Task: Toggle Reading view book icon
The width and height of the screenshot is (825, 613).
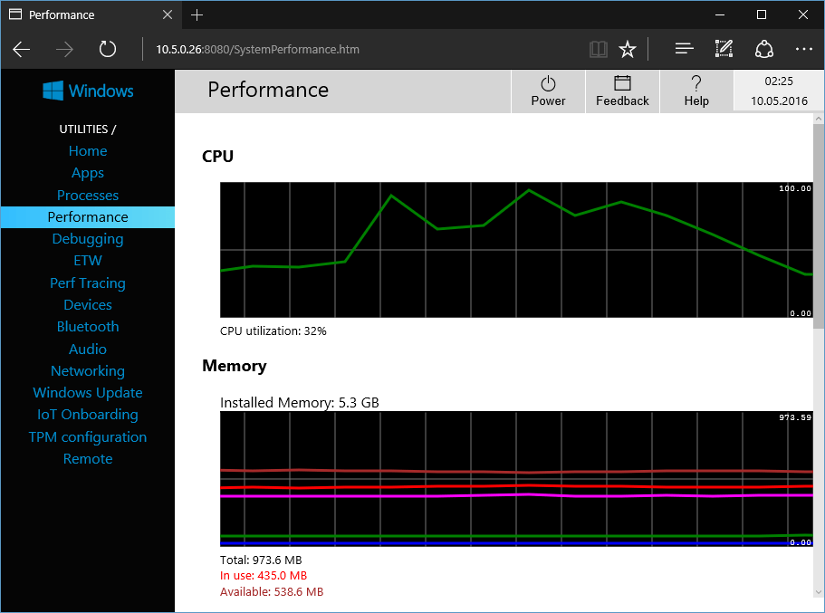Action: pos(598,49)
